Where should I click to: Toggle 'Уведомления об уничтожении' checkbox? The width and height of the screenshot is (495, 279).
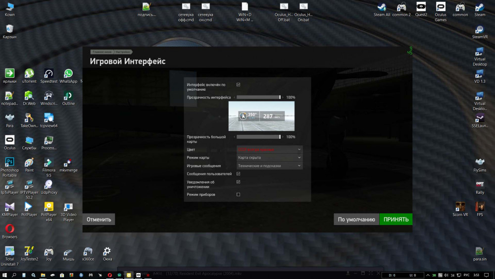239,182
